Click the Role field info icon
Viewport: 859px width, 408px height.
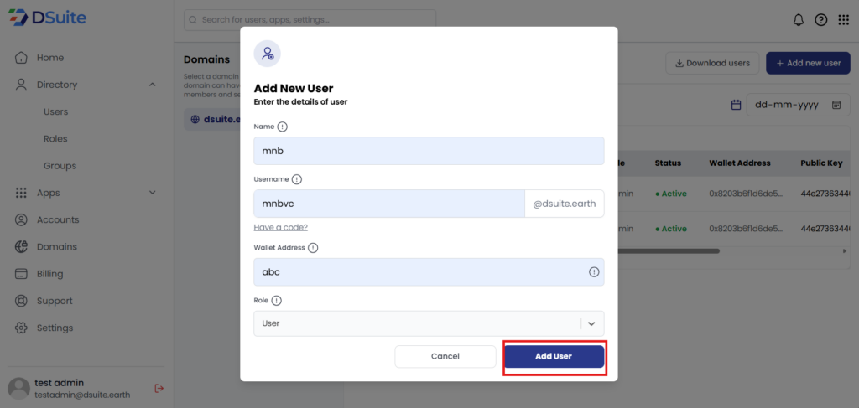(x=277, y=301)
